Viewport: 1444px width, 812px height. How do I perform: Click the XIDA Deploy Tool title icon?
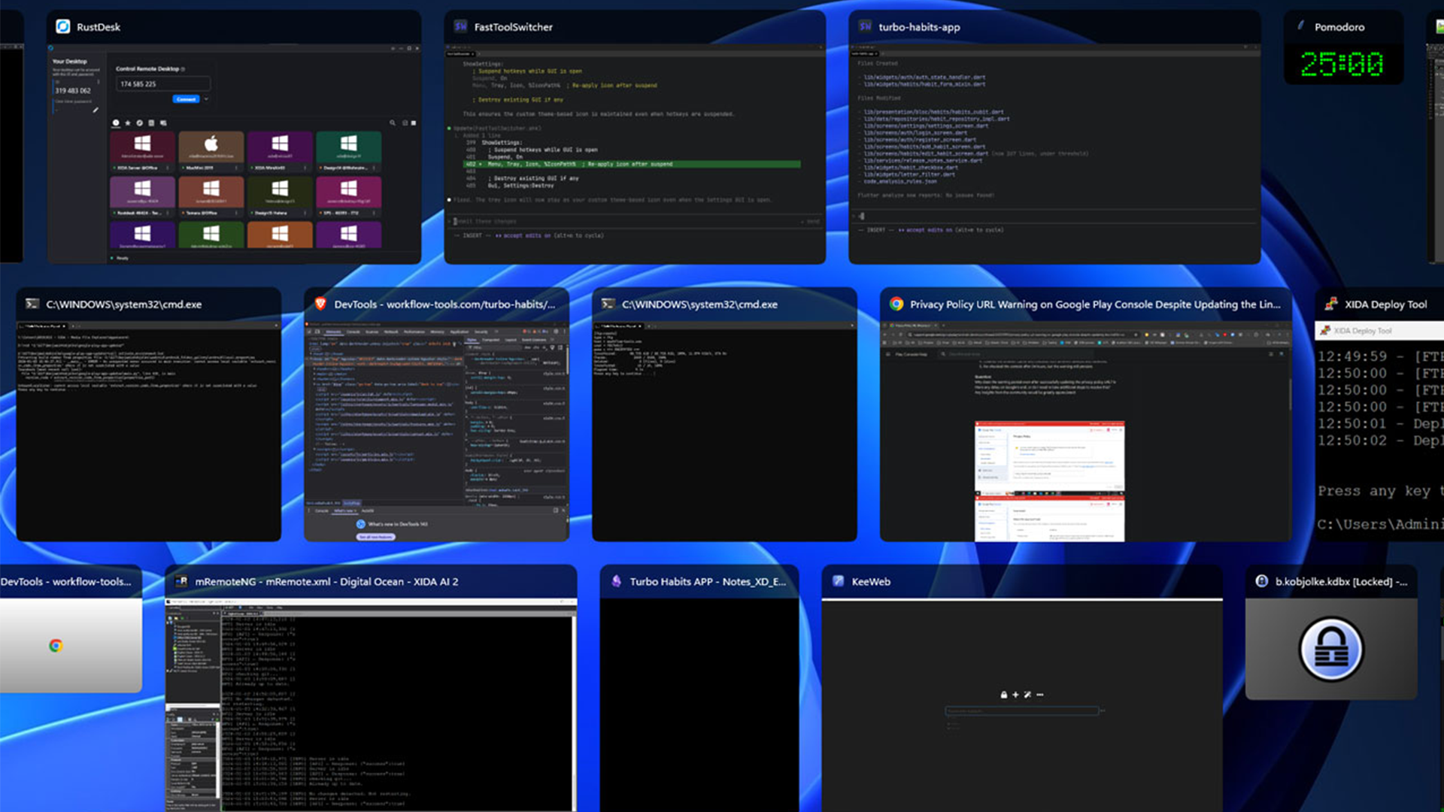click(x=1331, y=304)
